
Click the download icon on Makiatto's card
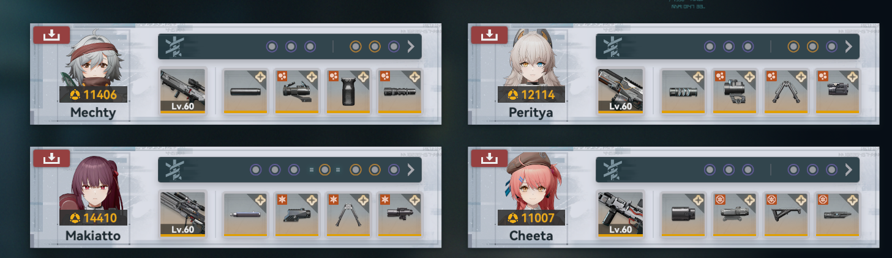pyautogui.click(x=52, y=158)
